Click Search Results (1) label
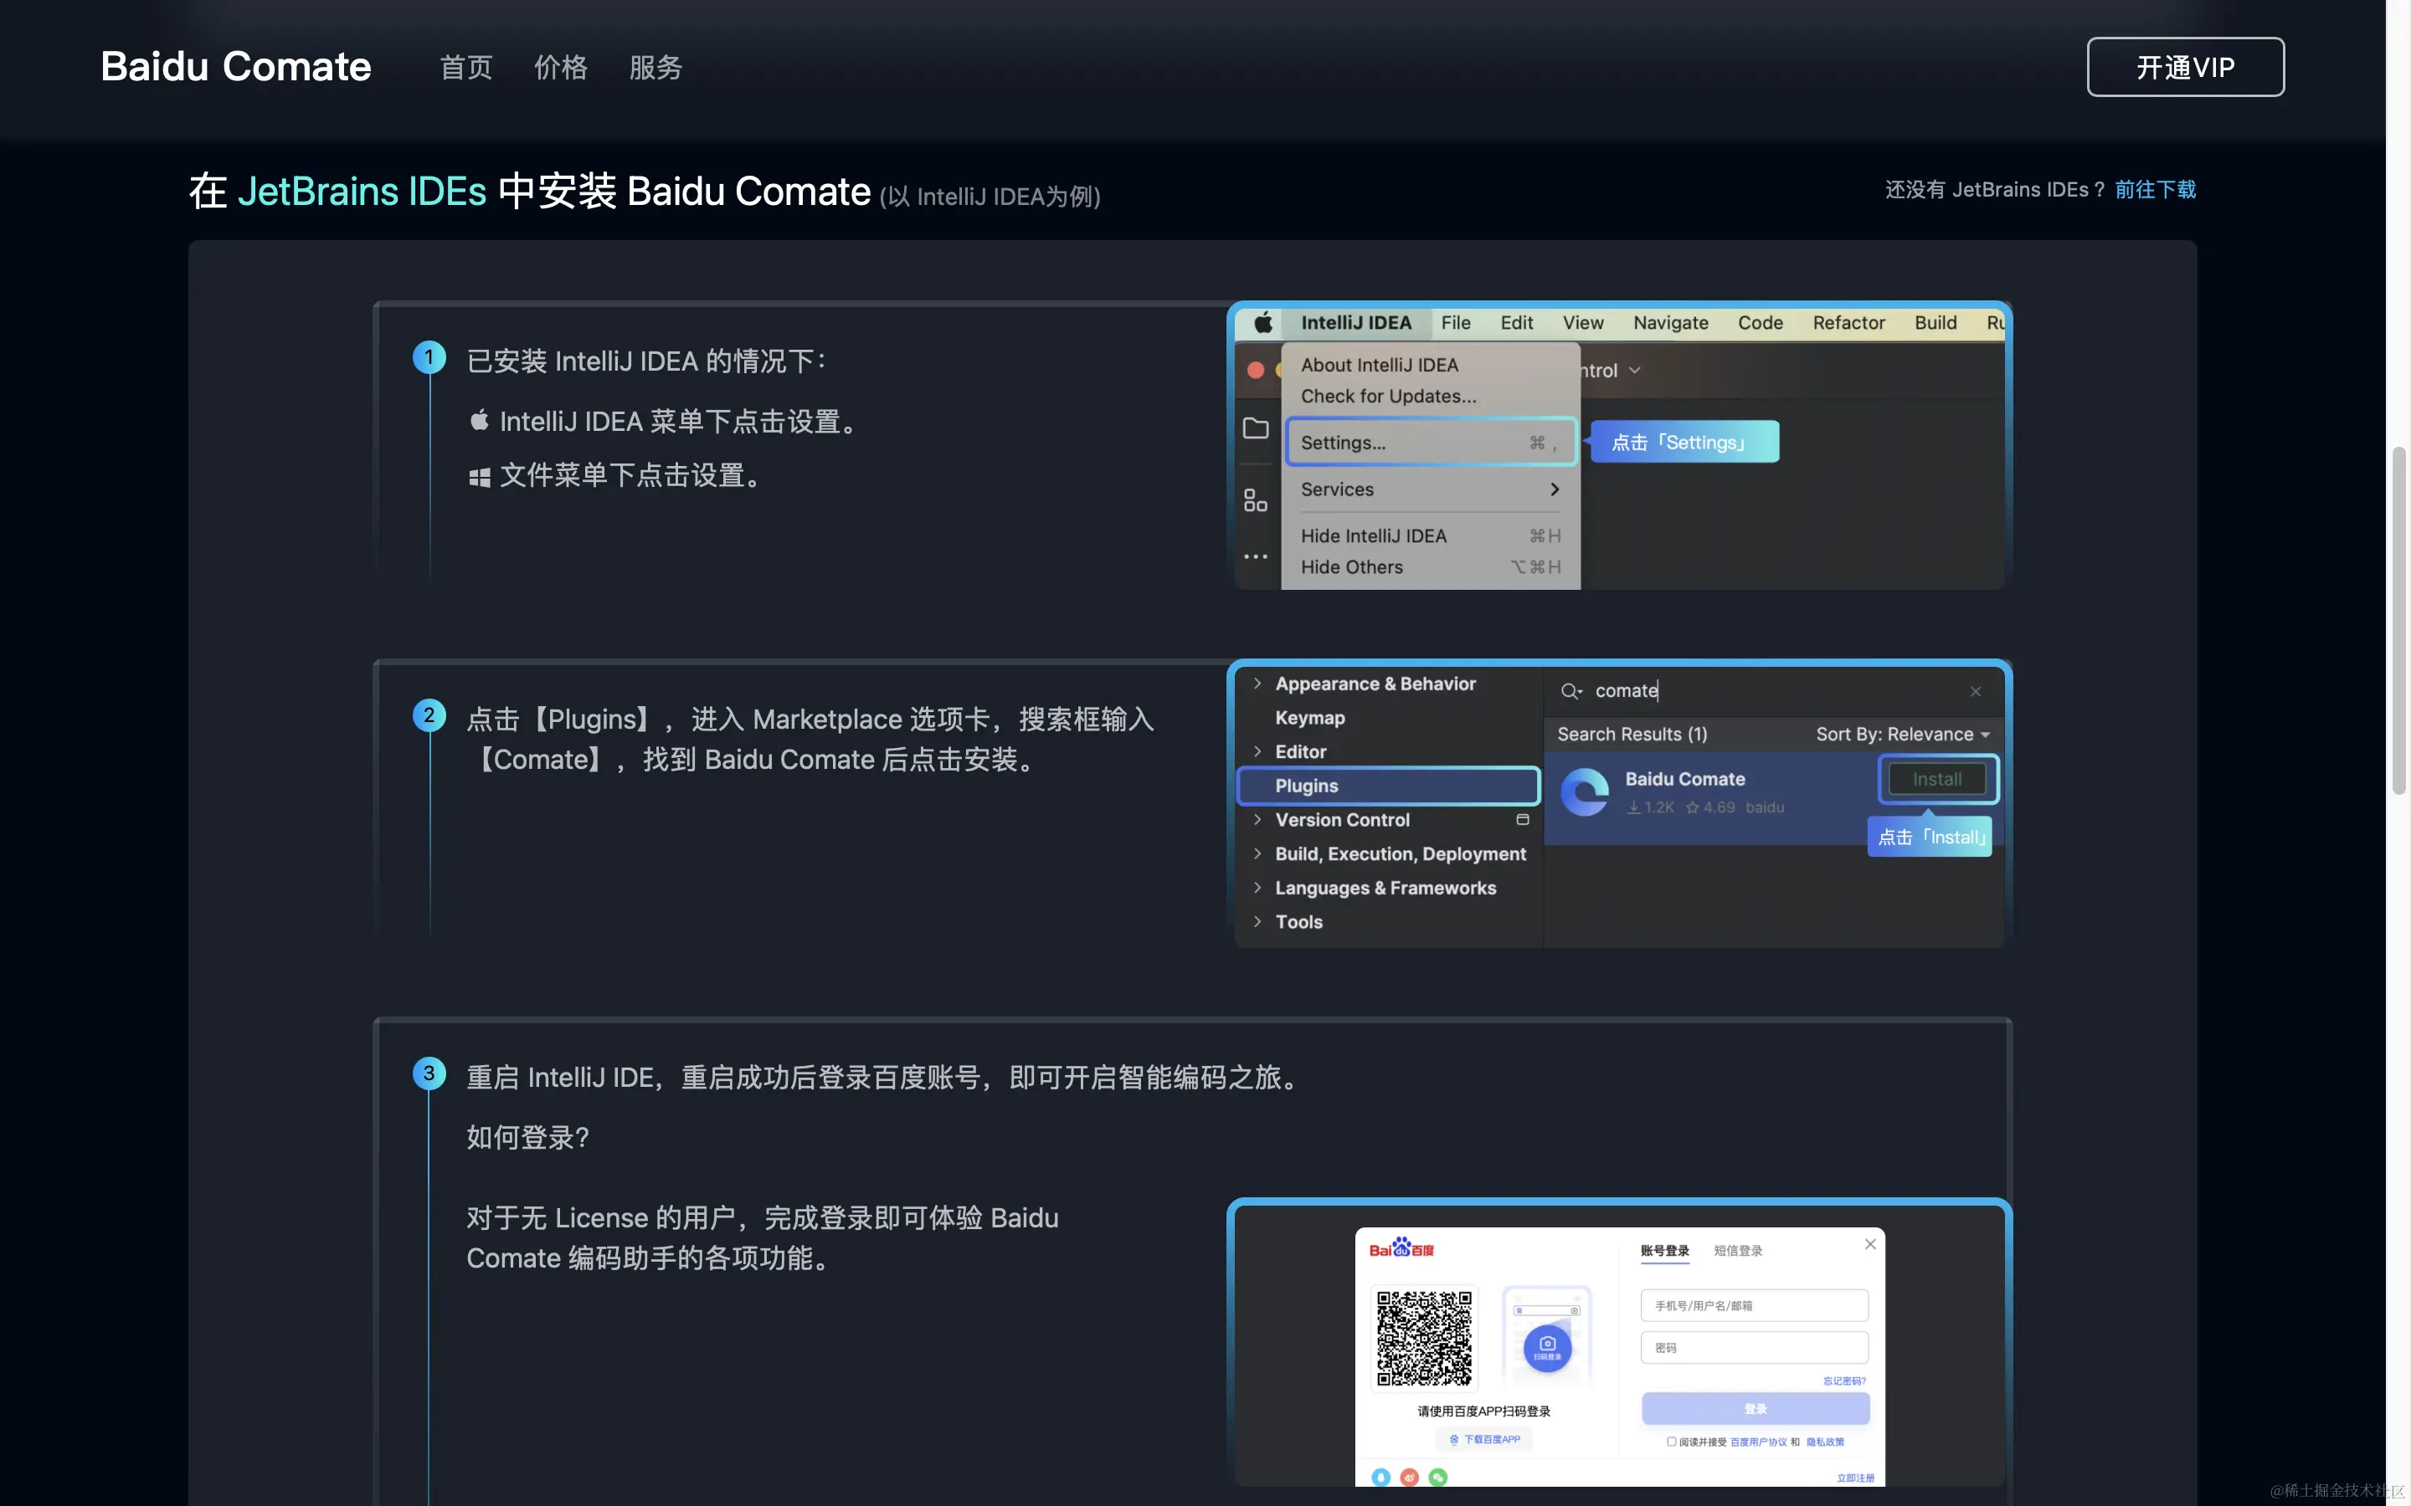The height and width of the screenshot is (1506, 2411). (x=1632, y=734)
